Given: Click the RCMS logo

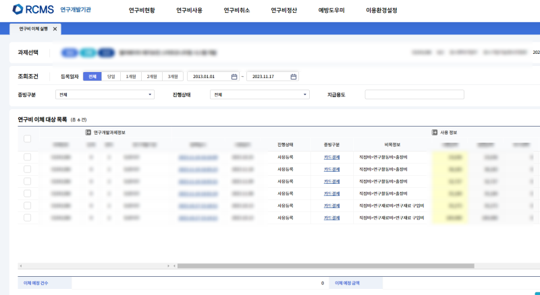Looking at the screenshot, I should (x=33, y=9).
